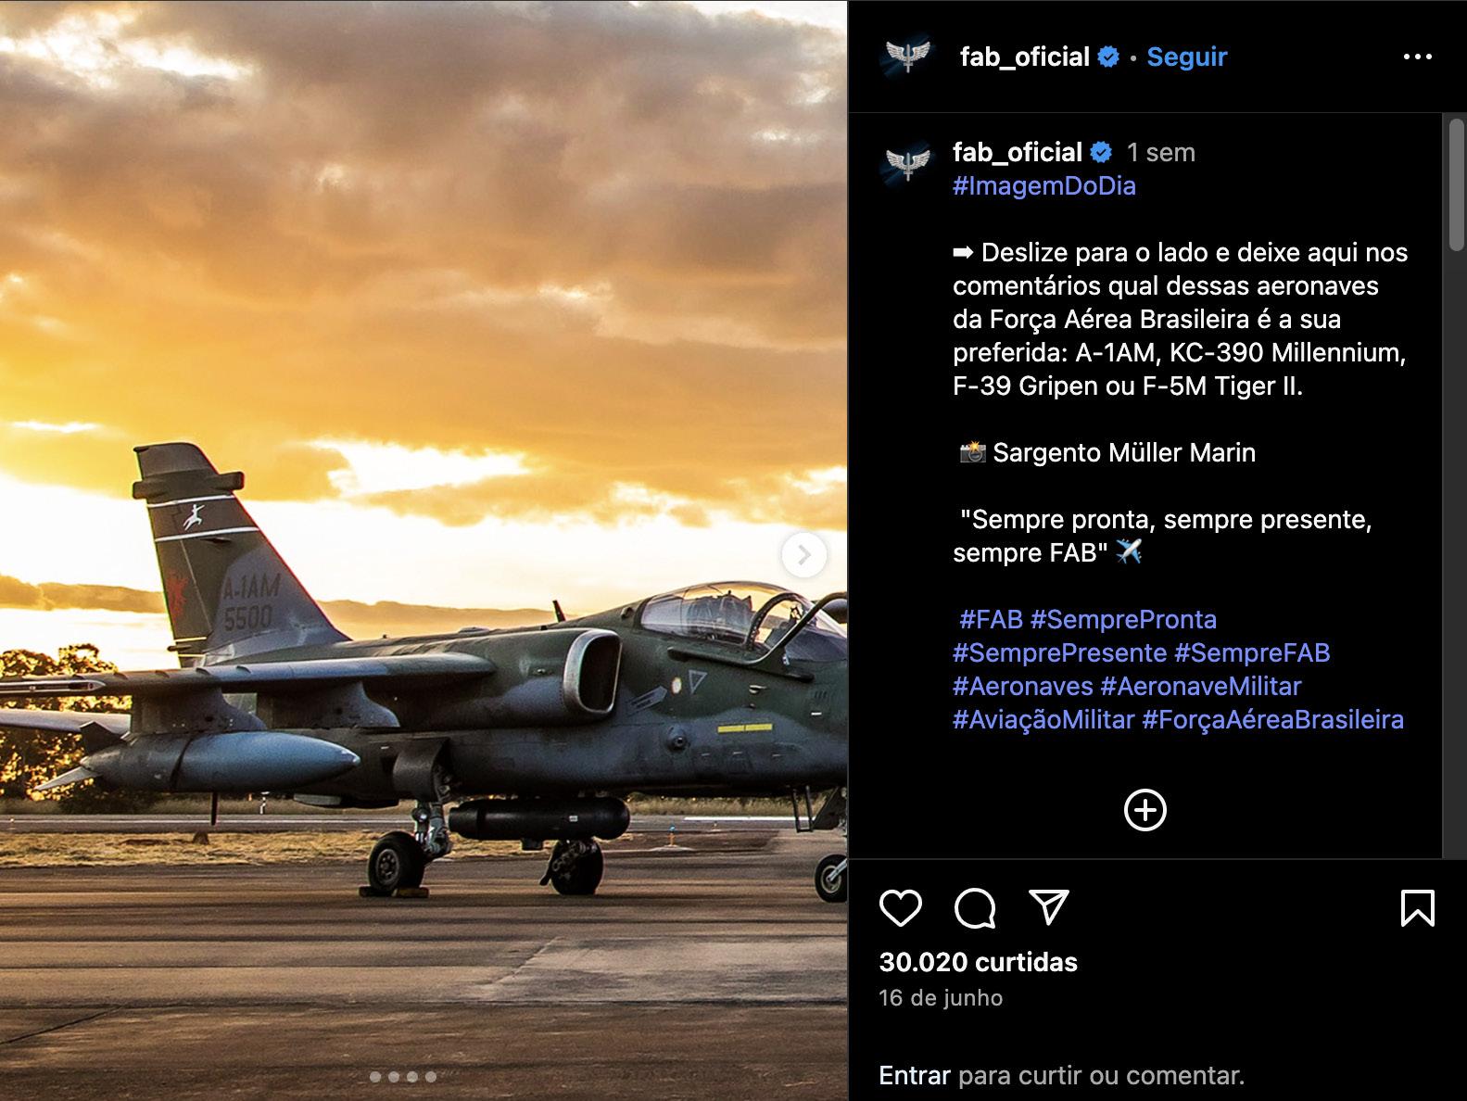
Task: Open fab_oficial profile picture in header
Action: pos(907,57)
